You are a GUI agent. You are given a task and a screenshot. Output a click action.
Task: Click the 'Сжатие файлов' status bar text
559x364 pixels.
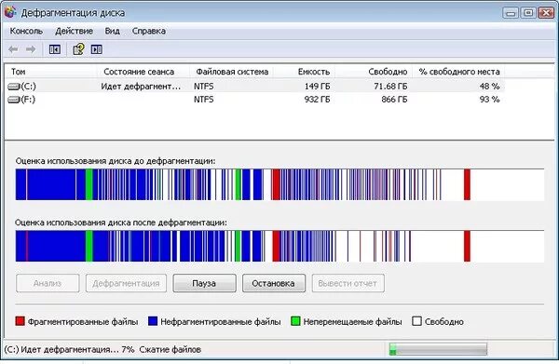tap(170, 349)
